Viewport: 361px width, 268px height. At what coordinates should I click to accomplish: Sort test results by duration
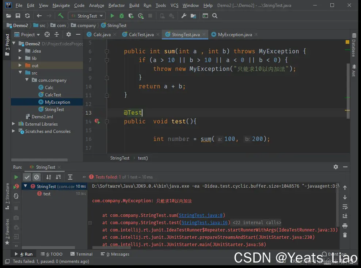pos(58,177)
